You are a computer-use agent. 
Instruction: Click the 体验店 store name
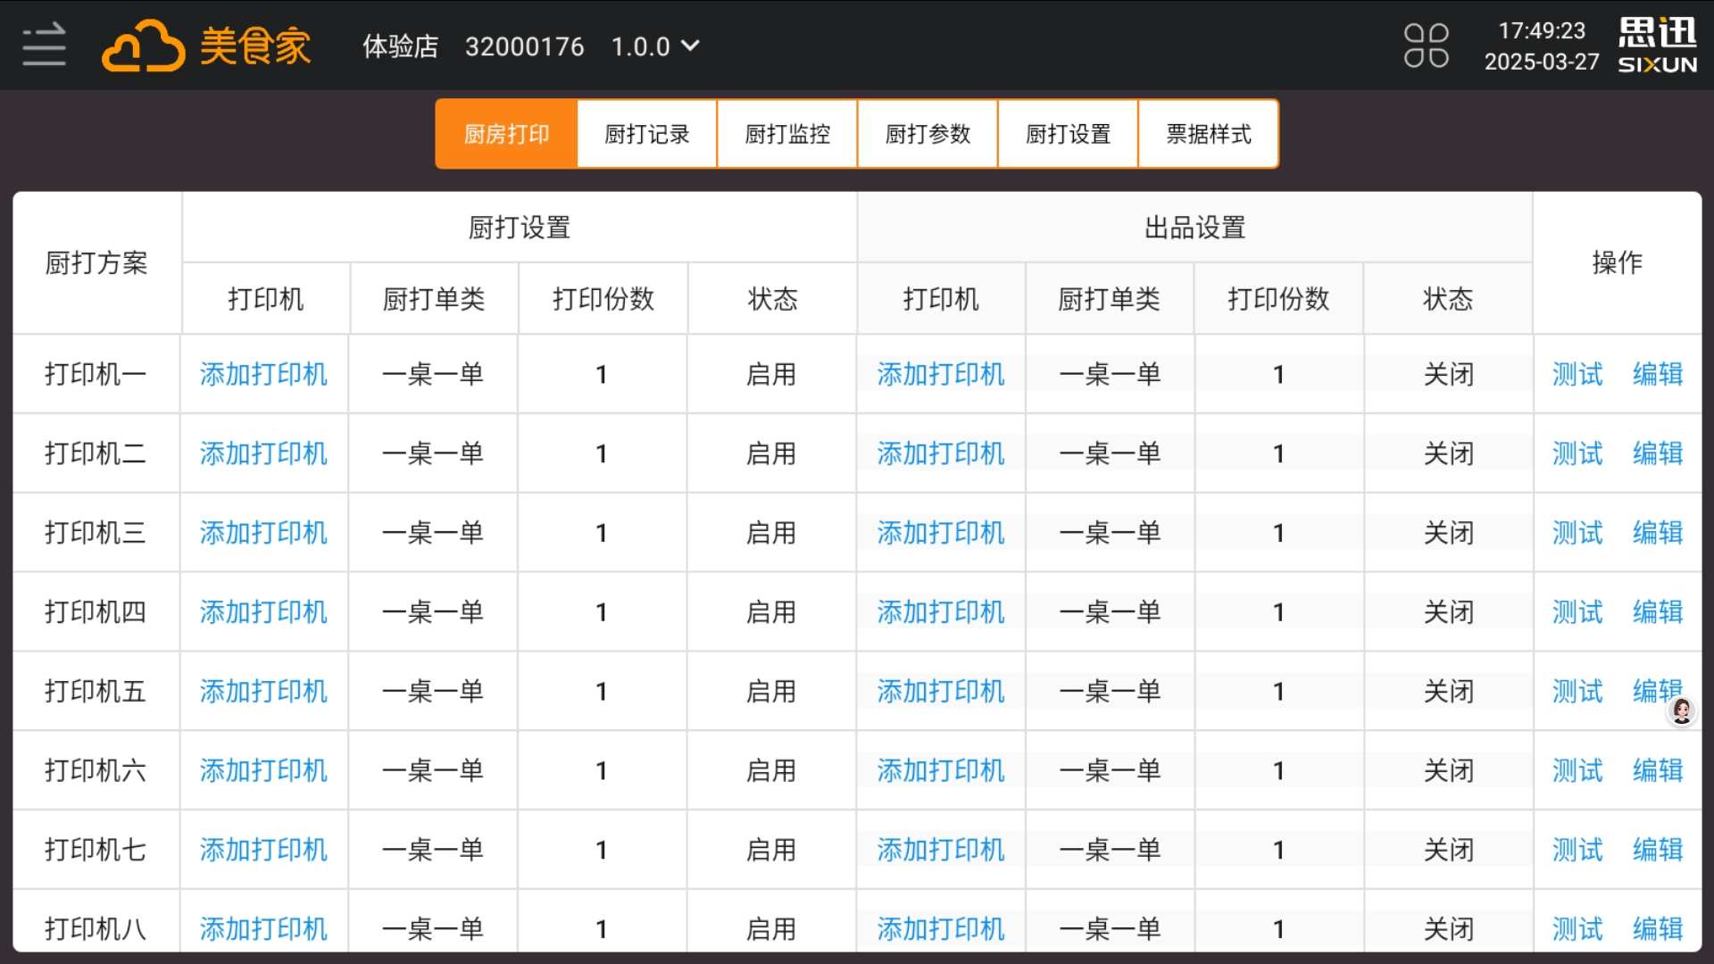(399, 46)
